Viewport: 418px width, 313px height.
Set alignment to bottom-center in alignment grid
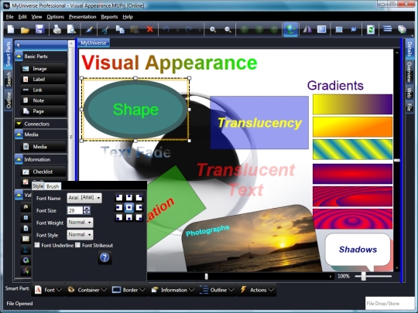(129, 217)
